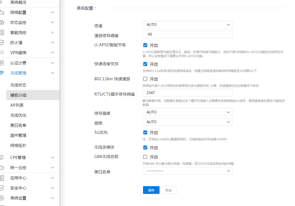Open AP列表 in the sidebar menu
The image size is (295, 206).
coord(17,105)
